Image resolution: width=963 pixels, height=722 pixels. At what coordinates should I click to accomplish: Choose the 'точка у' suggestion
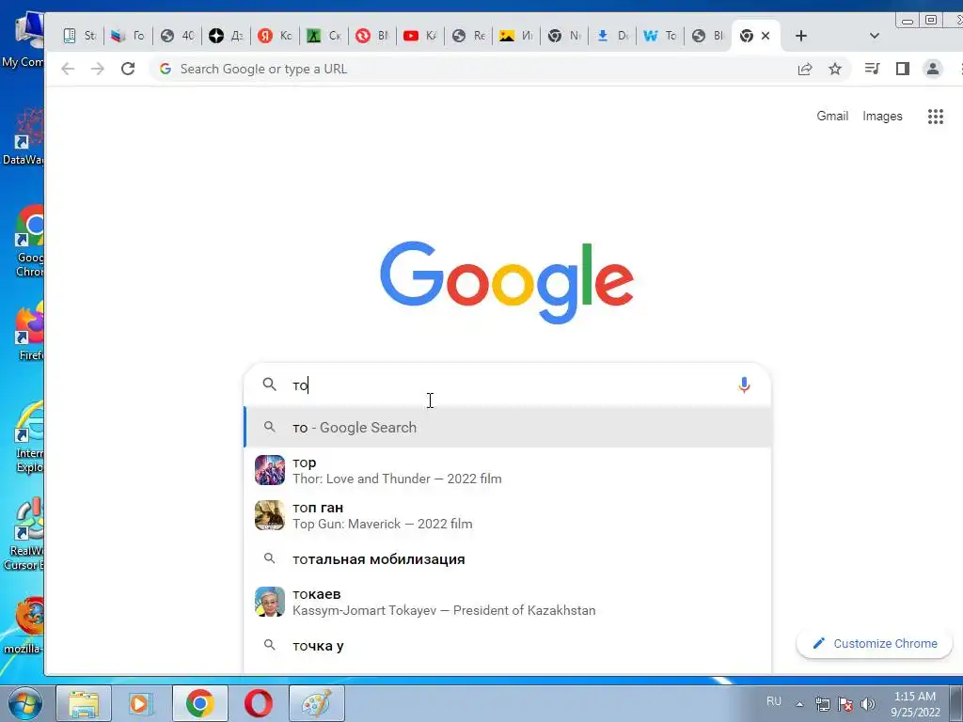click(x=507, y=646)
